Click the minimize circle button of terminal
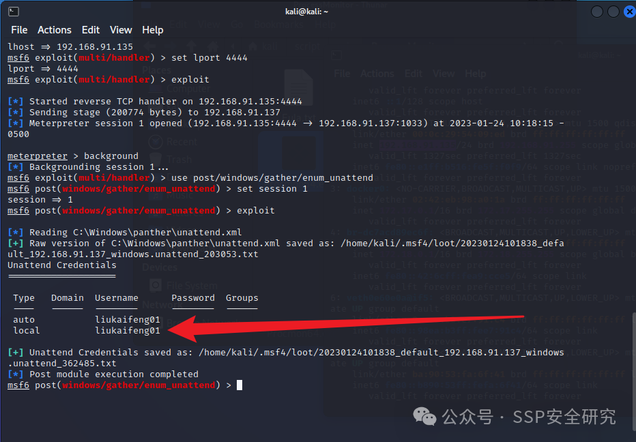 [597, 12]
